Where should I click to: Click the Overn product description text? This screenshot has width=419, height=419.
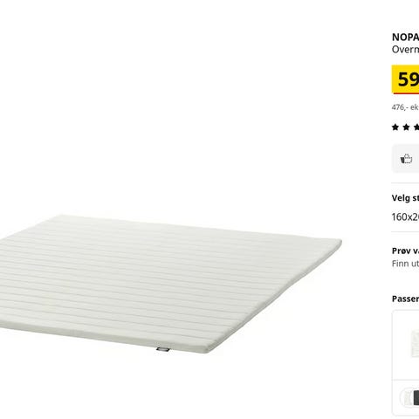point(405,50)
